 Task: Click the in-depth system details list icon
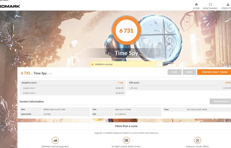126,140
